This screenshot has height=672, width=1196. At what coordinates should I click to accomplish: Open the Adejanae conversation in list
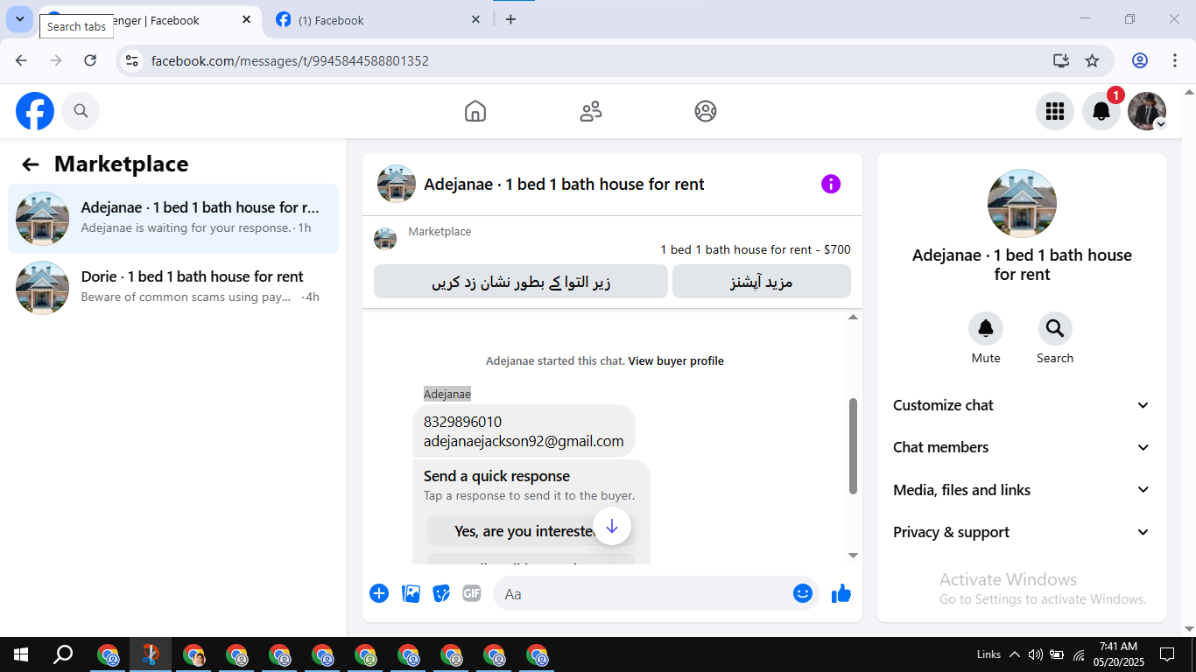173,219
